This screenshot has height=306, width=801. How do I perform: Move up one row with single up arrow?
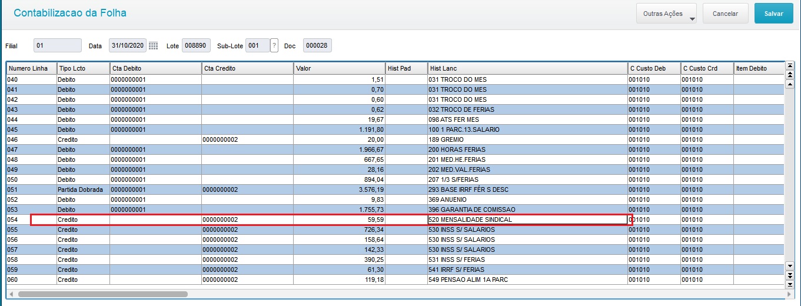(790, 84)
